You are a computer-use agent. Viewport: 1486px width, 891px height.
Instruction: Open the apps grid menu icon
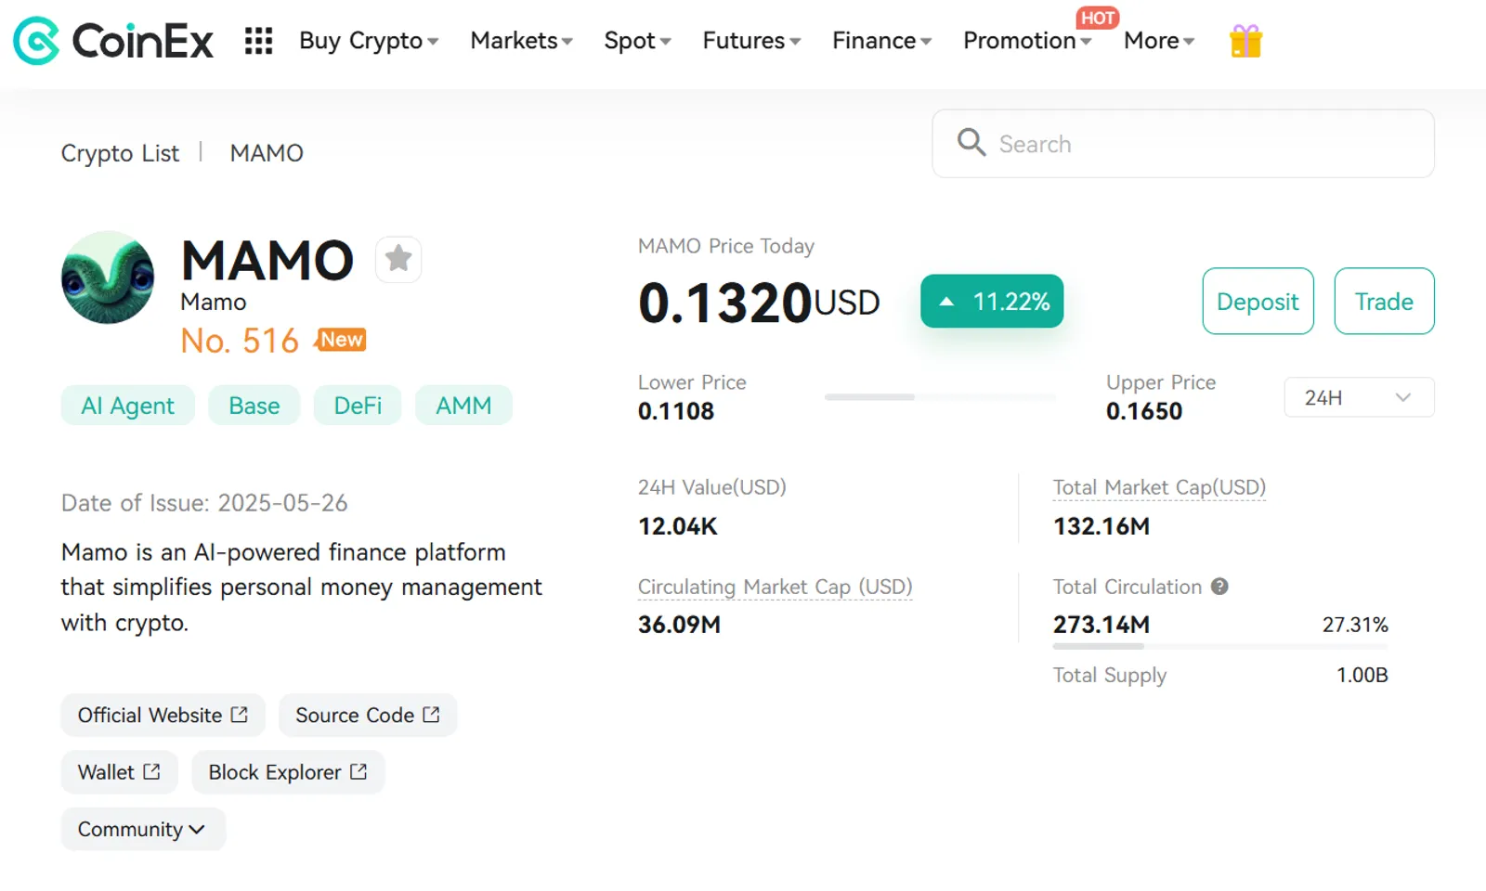(x=258, y=41)
